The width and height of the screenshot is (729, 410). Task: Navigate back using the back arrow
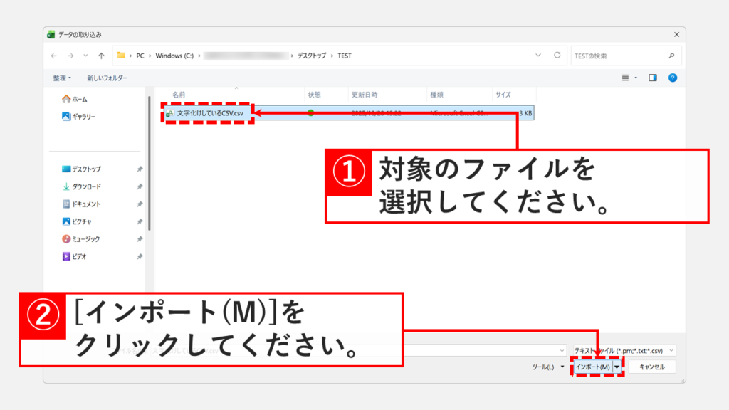pyautogui.click(x=53, y=55)
